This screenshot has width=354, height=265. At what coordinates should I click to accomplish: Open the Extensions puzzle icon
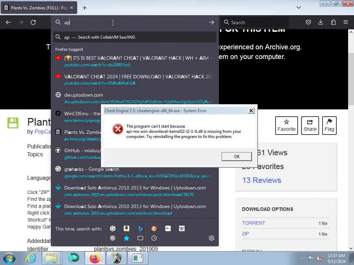(333, 22)
